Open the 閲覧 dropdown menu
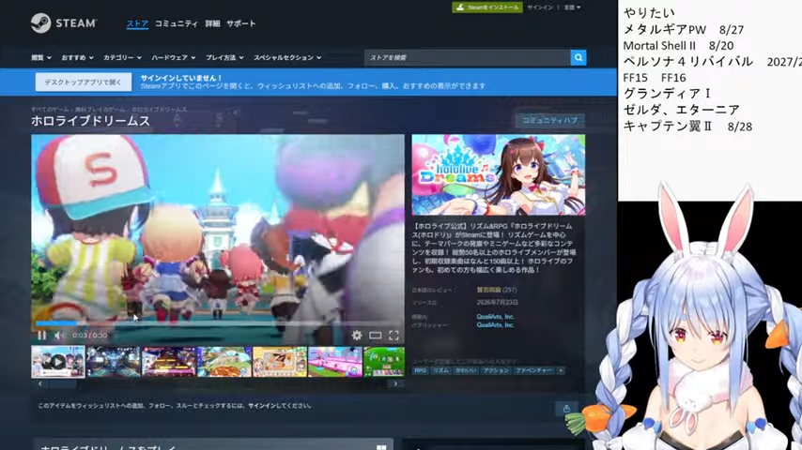Image resolution: width=802 pixels, height=450 pixels. point(41,58)
